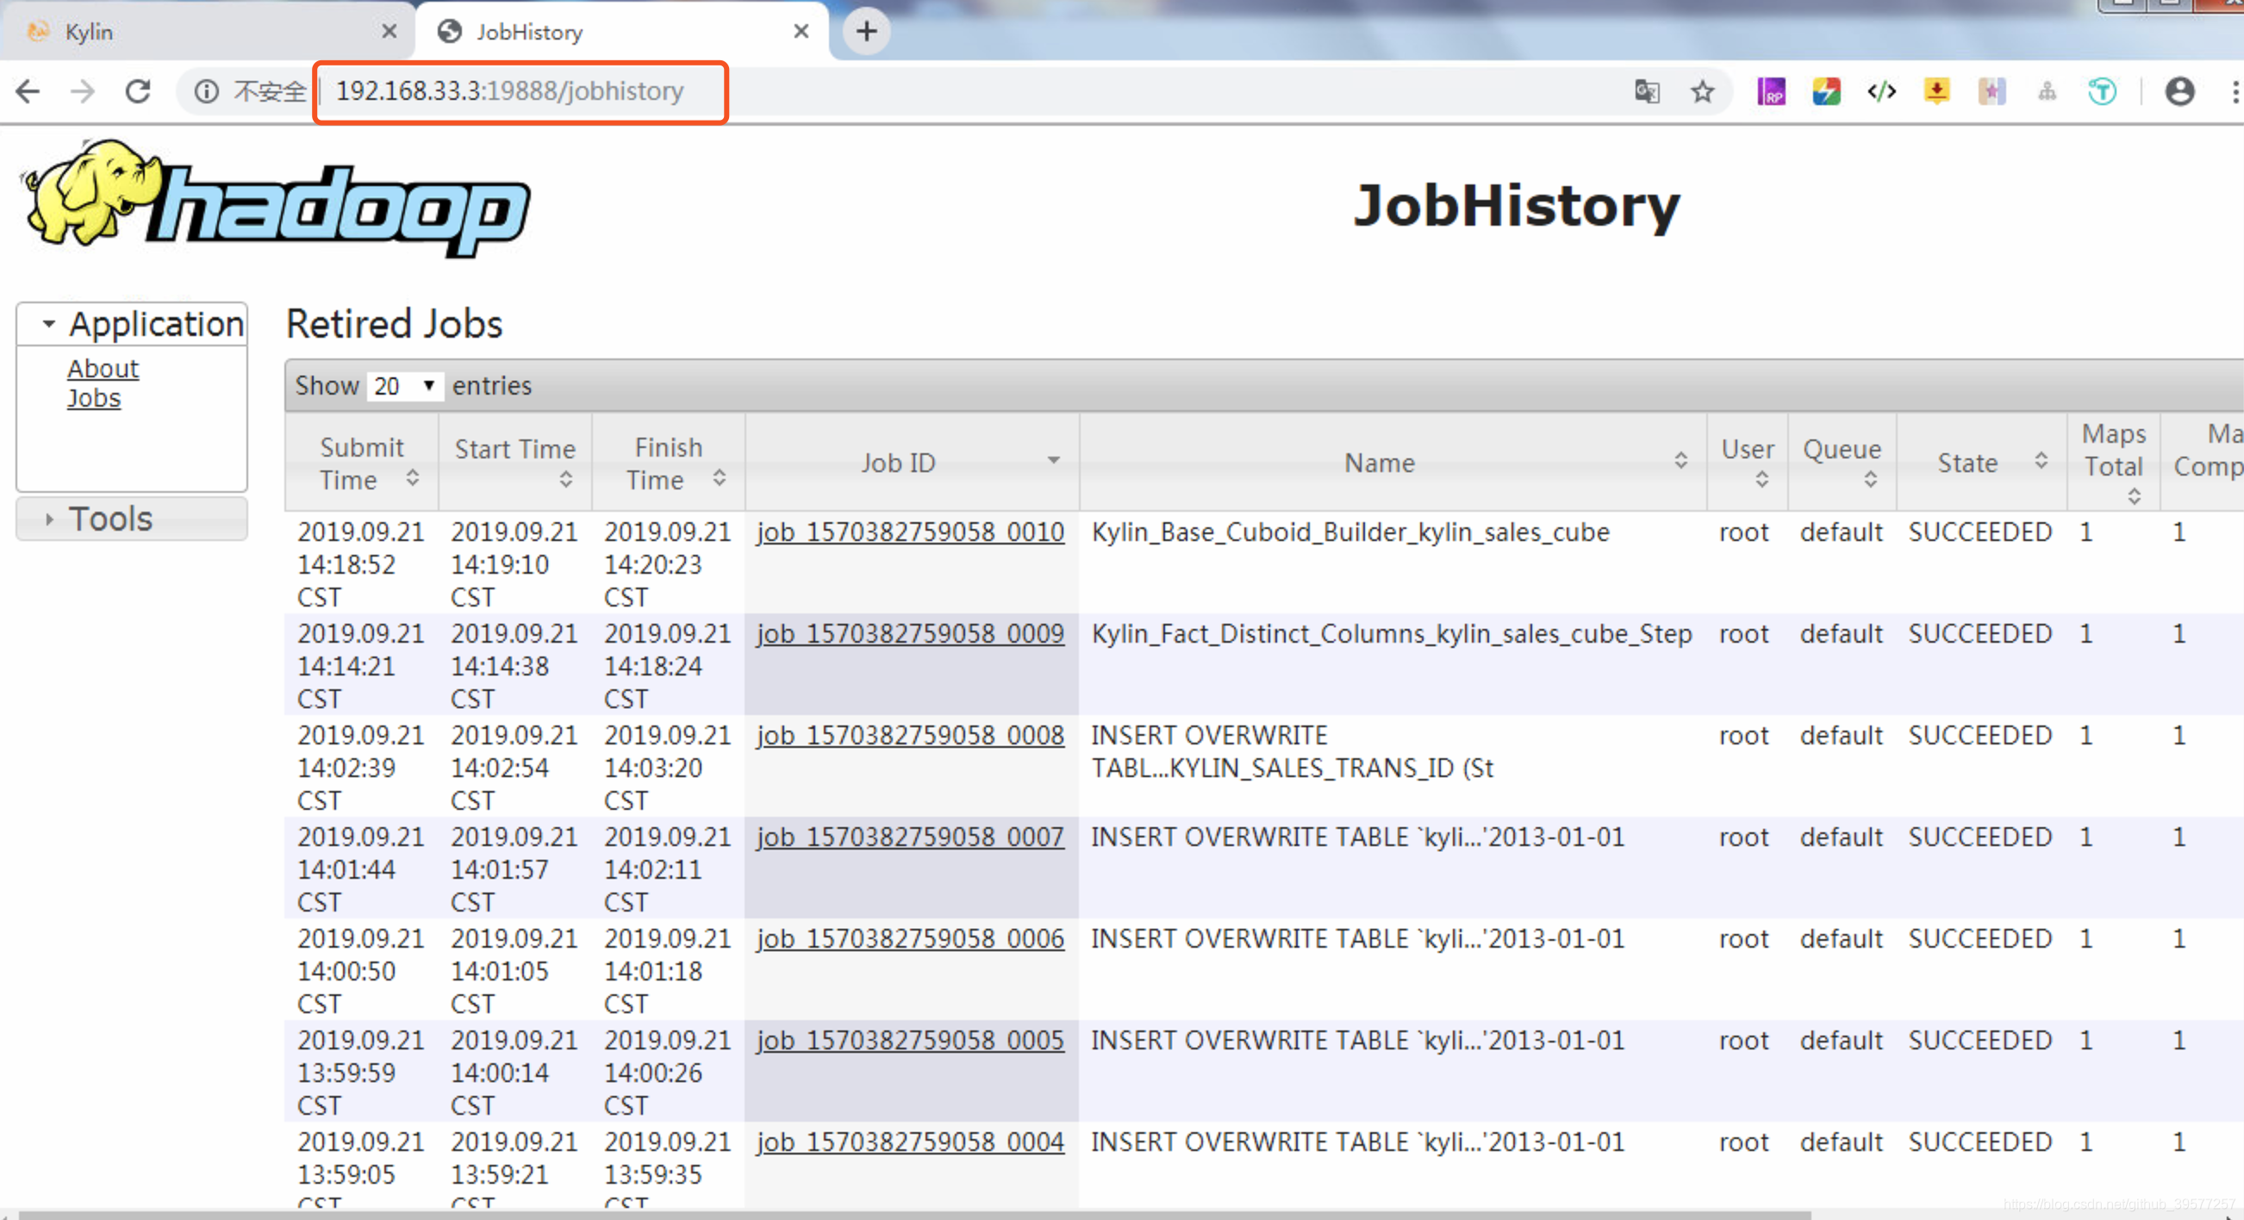Image resolution: width=2244 pixels, height=1220 pixels.
Task: Open the teal T extension icon
Action: click(2102, 91)
